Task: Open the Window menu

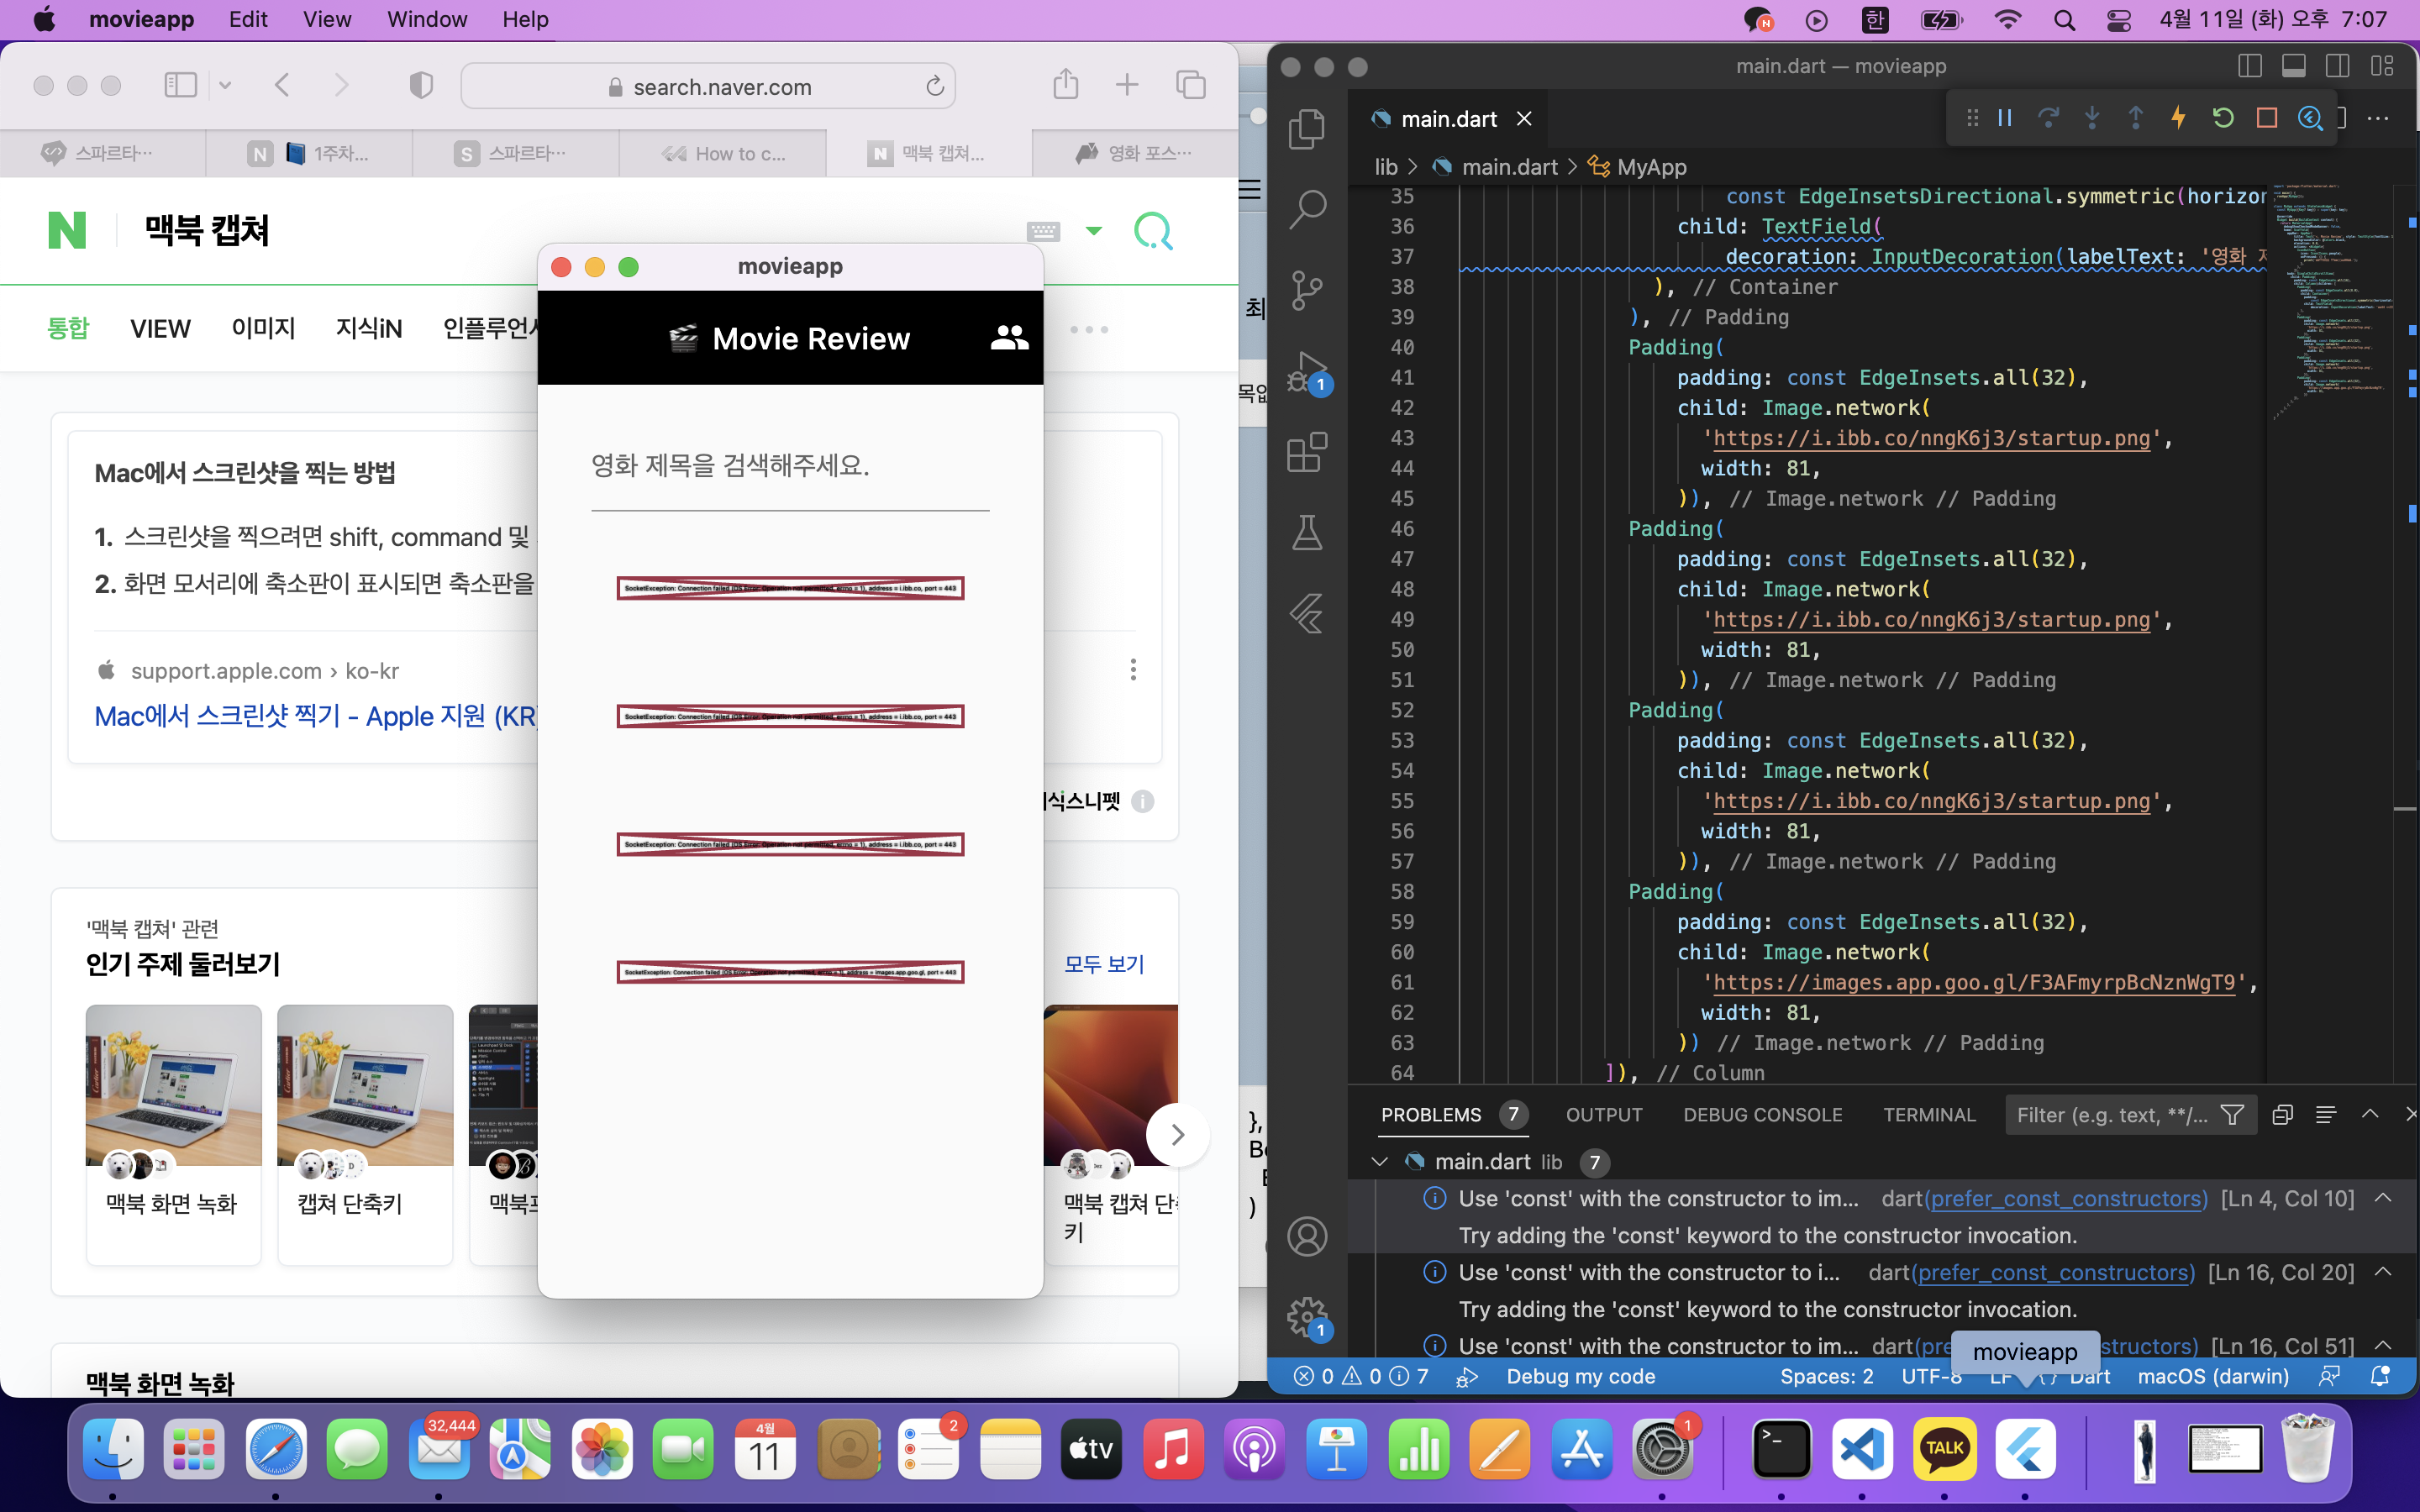Action: 427,20
